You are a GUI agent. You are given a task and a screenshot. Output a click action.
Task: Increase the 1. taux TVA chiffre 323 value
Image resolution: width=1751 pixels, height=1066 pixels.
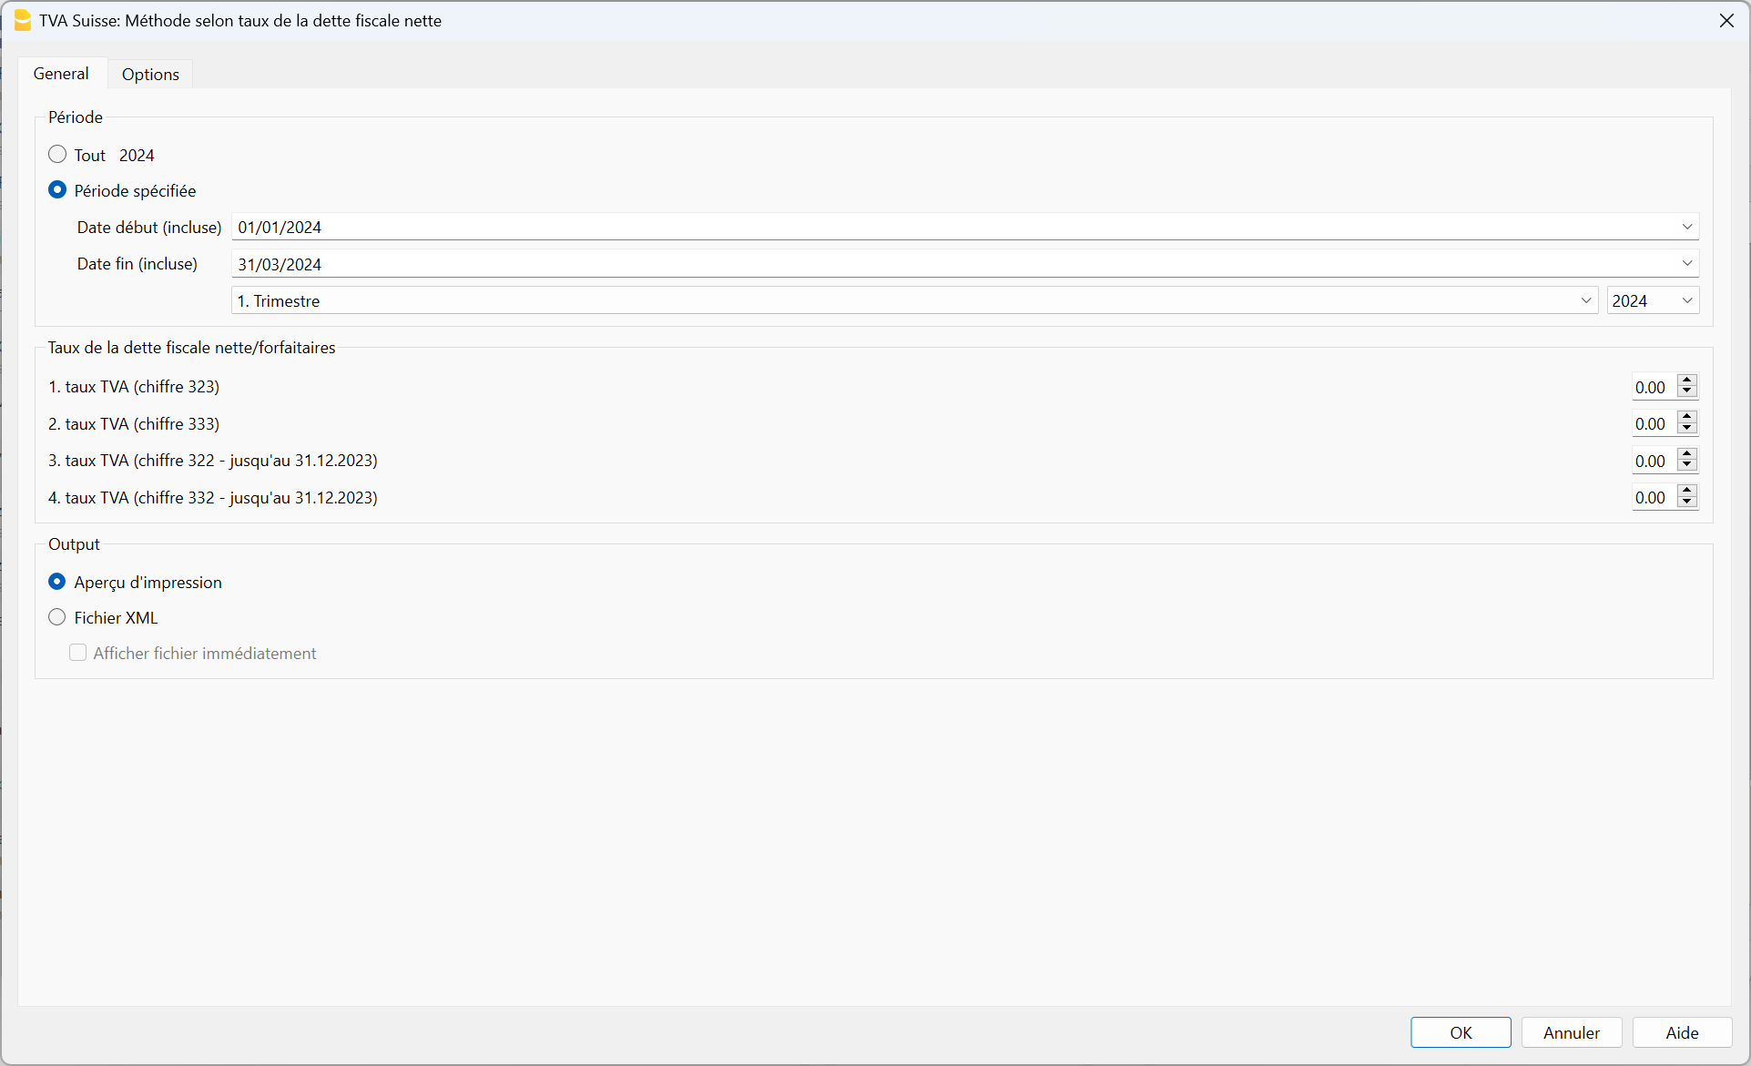(1687, 381)
